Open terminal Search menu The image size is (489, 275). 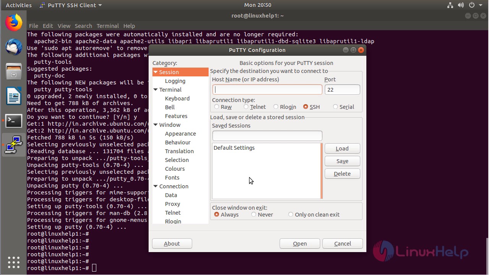(83, 26)
